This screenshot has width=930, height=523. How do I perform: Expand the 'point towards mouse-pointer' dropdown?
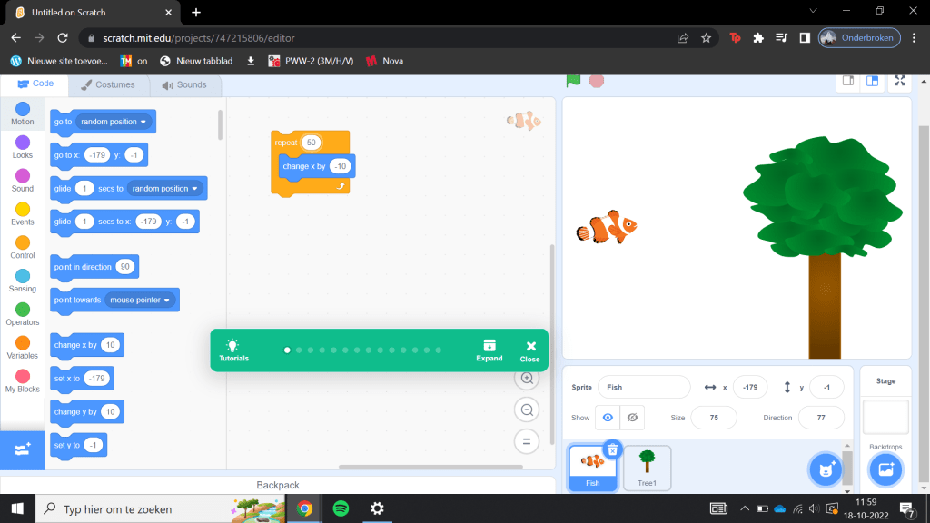pyautogui.click(x=167, y=301)
